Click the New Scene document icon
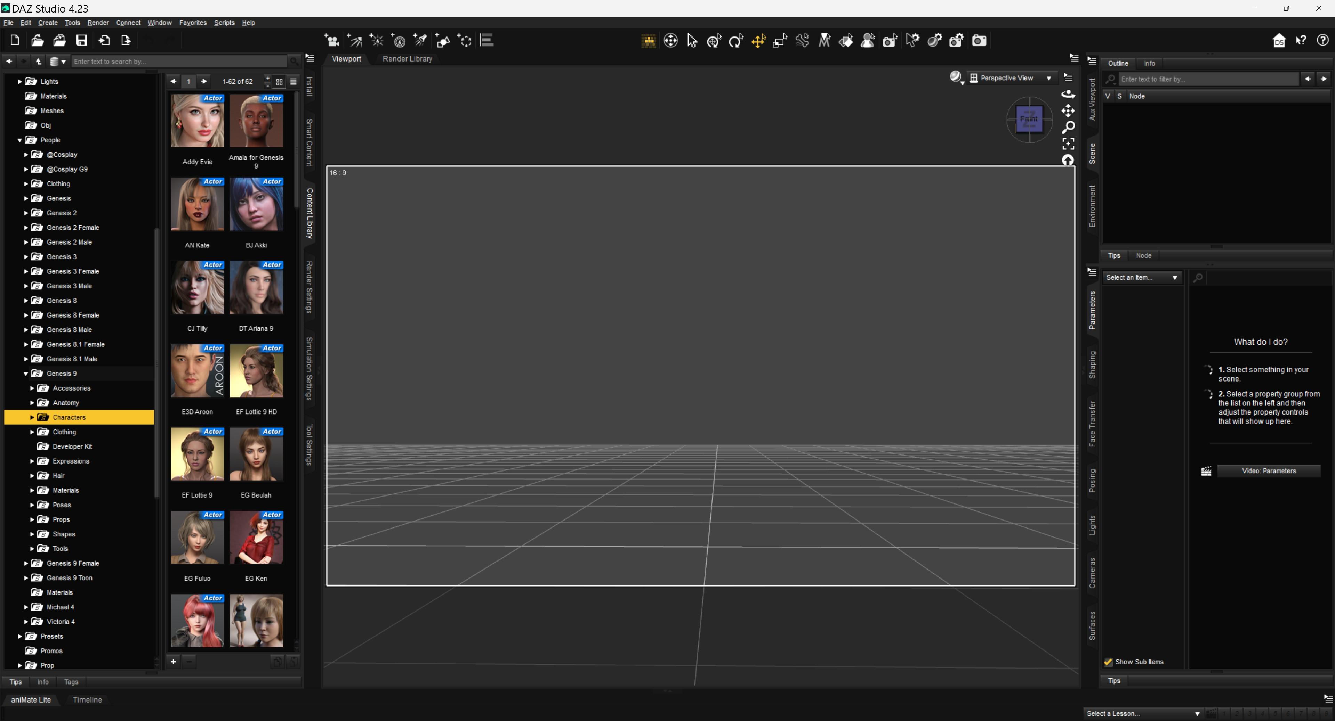1335x721 pixels. [x=15, y=40]
